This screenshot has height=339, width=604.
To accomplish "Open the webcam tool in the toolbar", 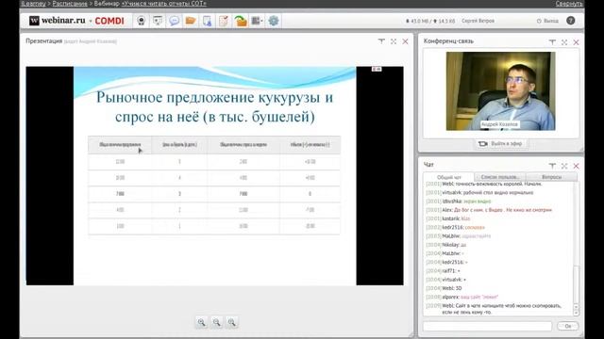I will (x=142, y=21).
